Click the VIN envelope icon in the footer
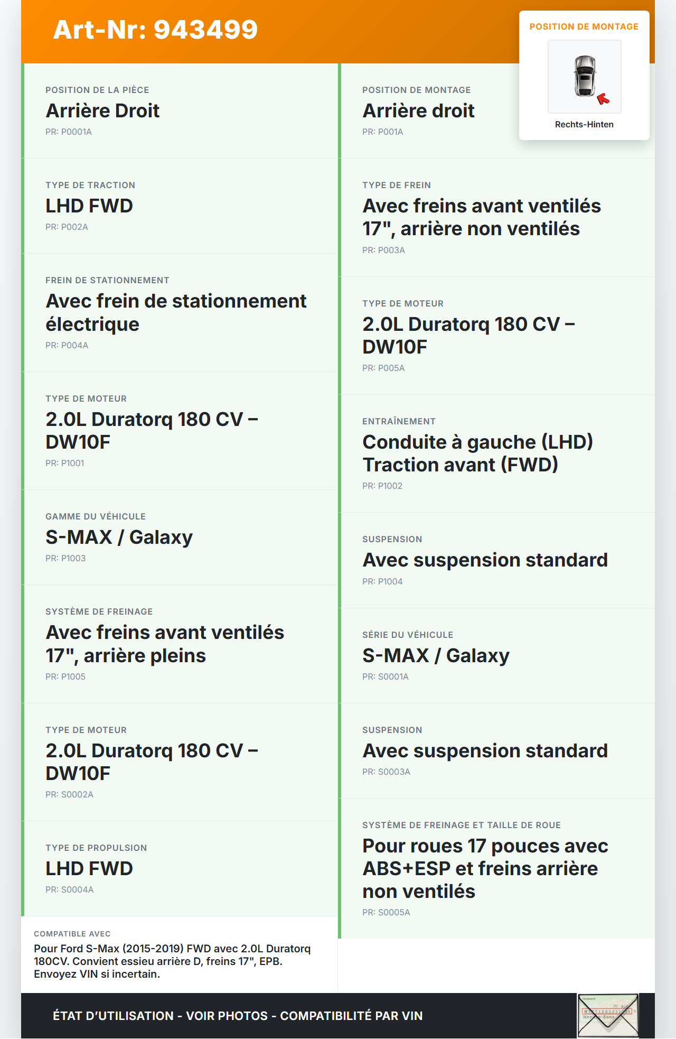 [x=608, y=1016]
